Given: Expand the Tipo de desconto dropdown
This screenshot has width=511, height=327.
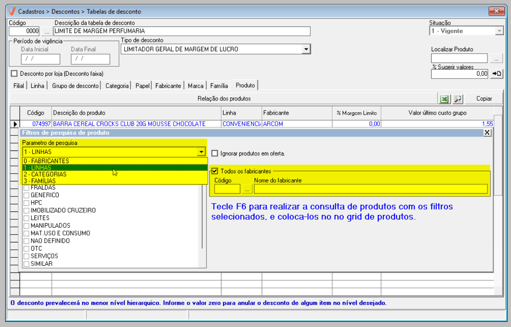Looking at the screenshot, I should point(305,49).
